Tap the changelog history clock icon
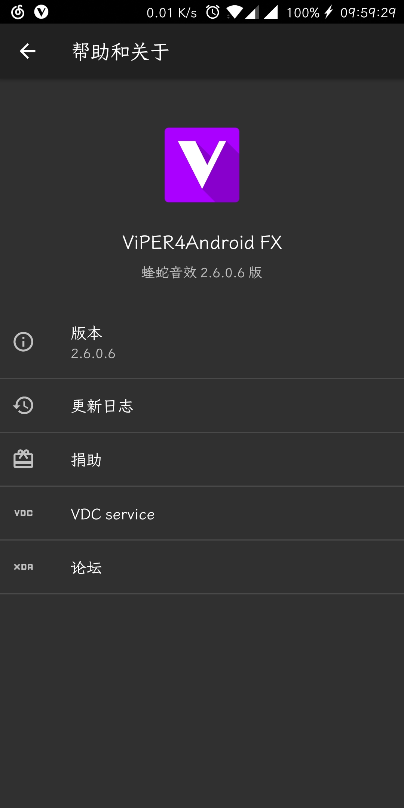 [23, 405]
